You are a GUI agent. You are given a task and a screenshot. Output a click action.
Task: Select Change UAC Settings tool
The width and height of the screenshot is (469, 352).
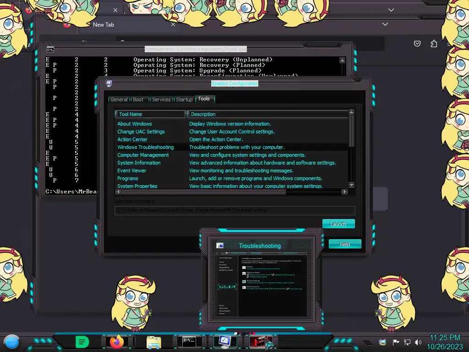(141, 132)
